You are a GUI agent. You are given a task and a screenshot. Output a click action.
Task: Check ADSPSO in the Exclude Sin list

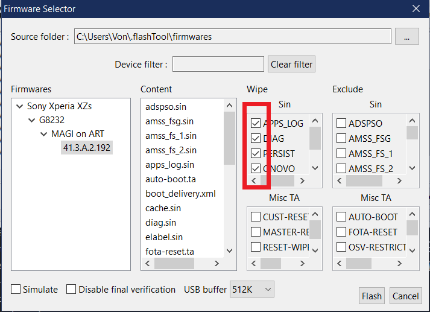tap(341, 123)
